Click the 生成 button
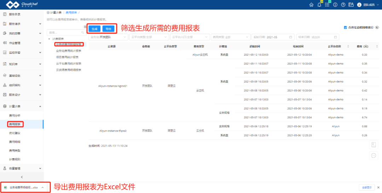Image resolution: width=382 pixels, height=193 pixels. [x=94, y=29]
